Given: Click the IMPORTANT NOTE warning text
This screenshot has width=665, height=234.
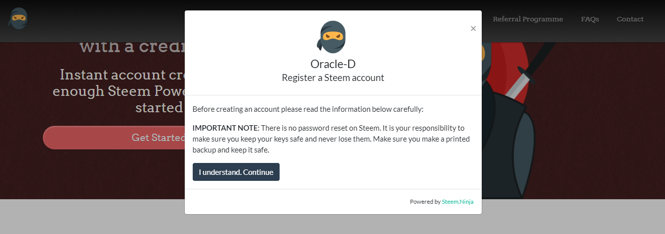Looking at the screenshot, I should click(x=225, y=128).
